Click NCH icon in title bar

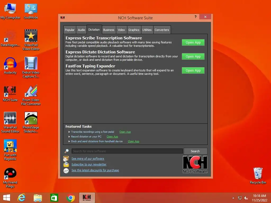[x=62, y=18]
